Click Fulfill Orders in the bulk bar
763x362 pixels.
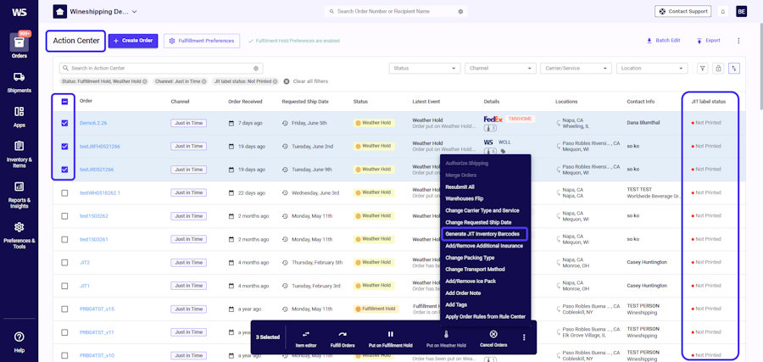tap(343, 338)
